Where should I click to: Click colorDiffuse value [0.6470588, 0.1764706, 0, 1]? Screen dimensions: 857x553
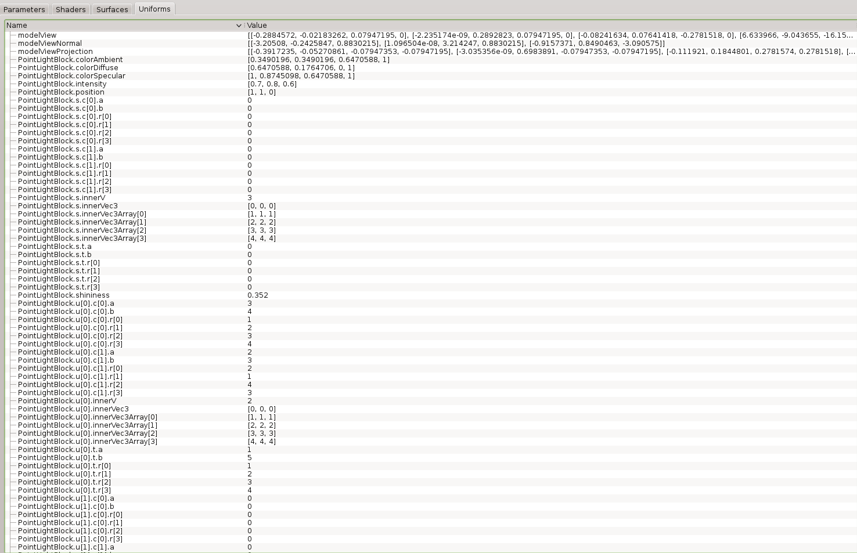301,68
